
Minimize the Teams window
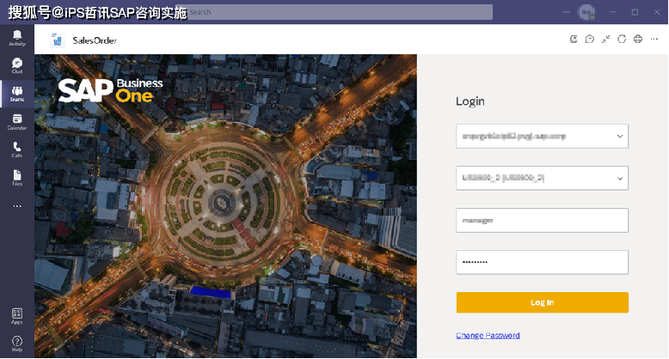(613, 12)
